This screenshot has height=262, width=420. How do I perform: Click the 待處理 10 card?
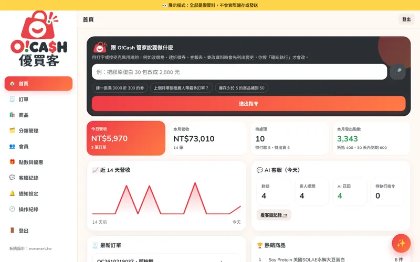point(290,138)
